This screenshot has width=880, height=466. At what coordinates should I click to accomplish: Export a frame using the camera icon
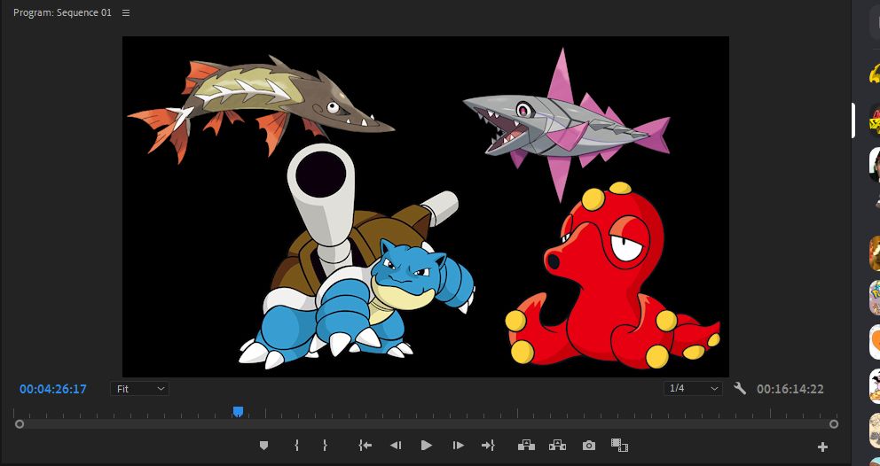589,446
